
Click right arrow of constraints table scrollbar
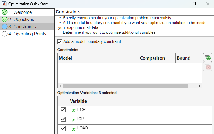pos(200,86)
